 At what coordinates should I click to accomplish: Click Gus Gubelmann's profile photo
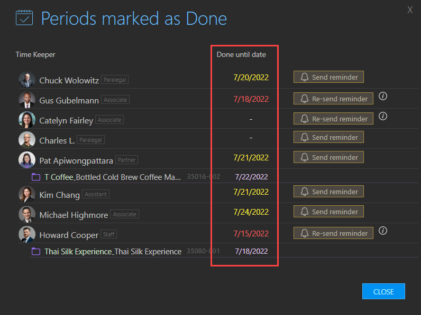(x=27, y=100)
